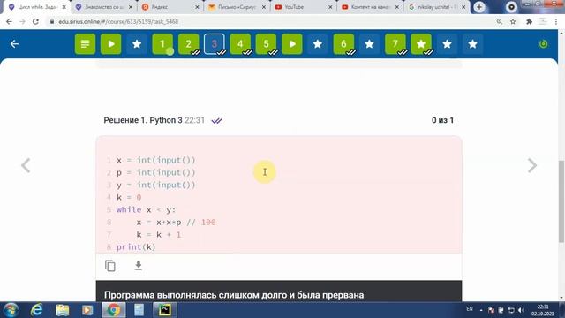Open task 2 in the course navigation
The image size is (565, 318).
(x=188, y=44)
